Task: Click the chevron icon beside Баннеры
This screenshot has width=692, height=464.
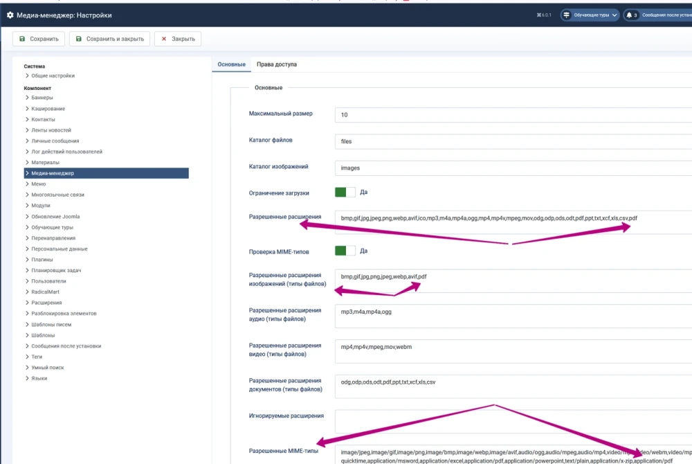Action: 27,98
